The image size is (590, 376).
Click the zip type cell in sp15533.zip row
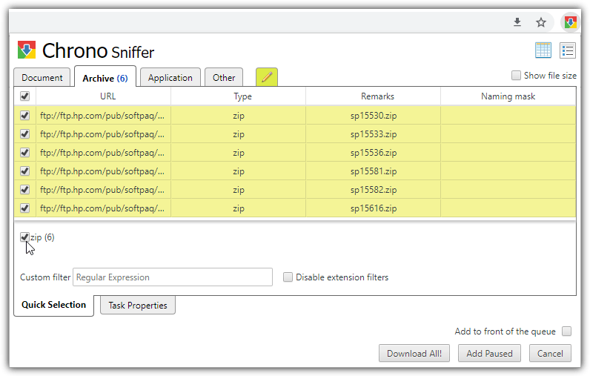239,134
